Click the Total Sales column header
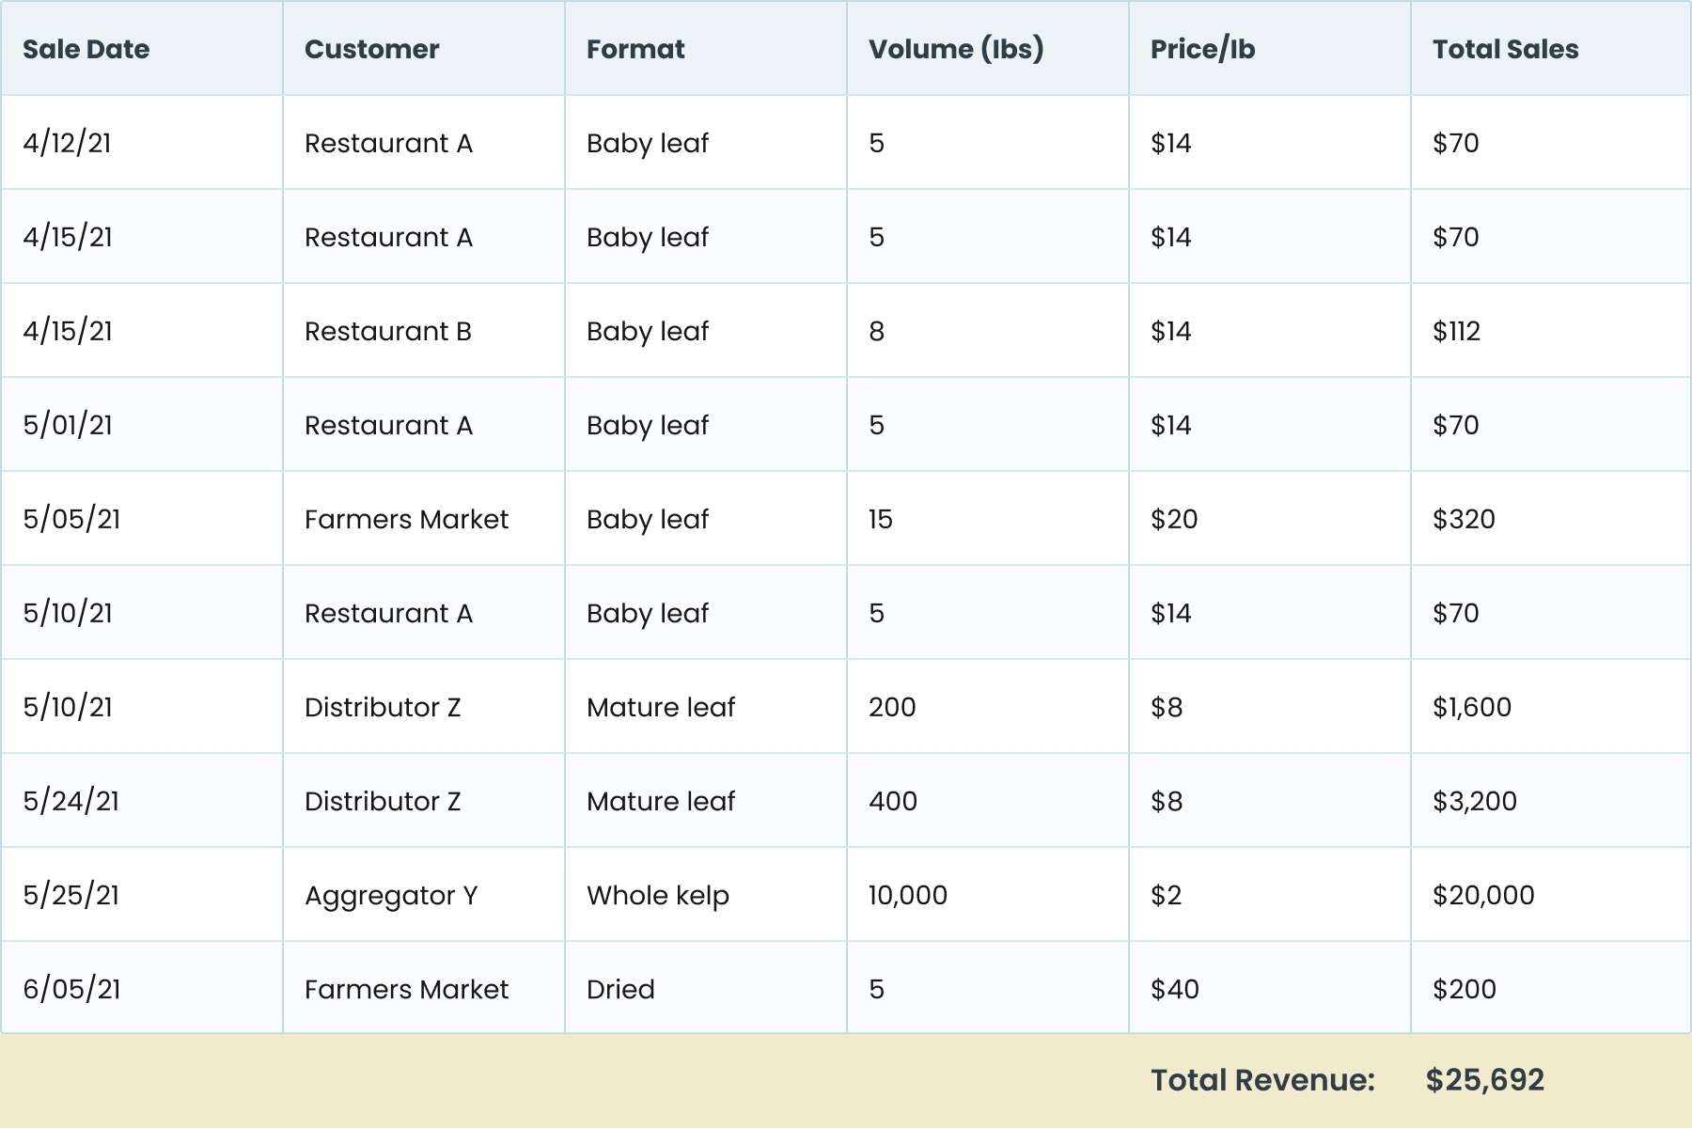 [x=1505, y=49]
